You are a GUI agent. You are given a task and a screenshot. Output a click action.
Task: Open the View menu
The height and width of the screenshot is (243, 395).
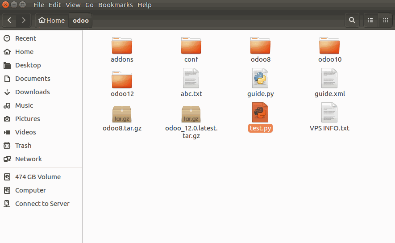[x=74, y=5]
